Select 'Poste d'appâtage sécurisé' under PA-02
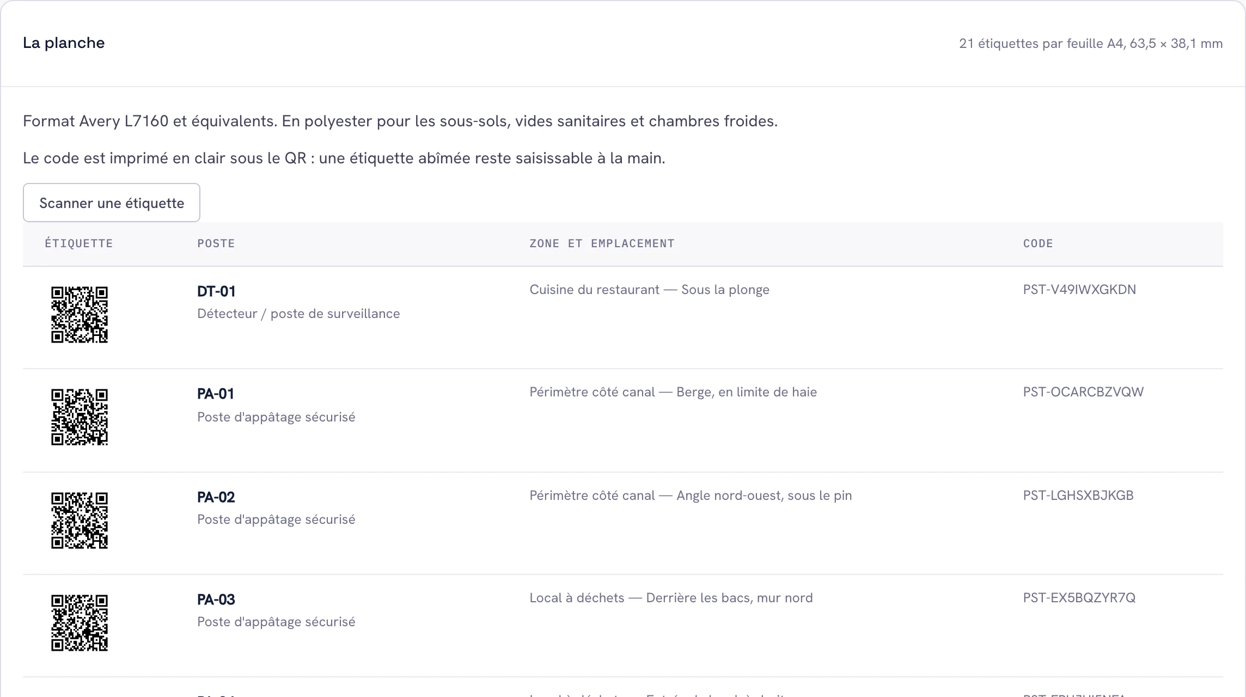The image size is (1246, 697). [276, 519]
